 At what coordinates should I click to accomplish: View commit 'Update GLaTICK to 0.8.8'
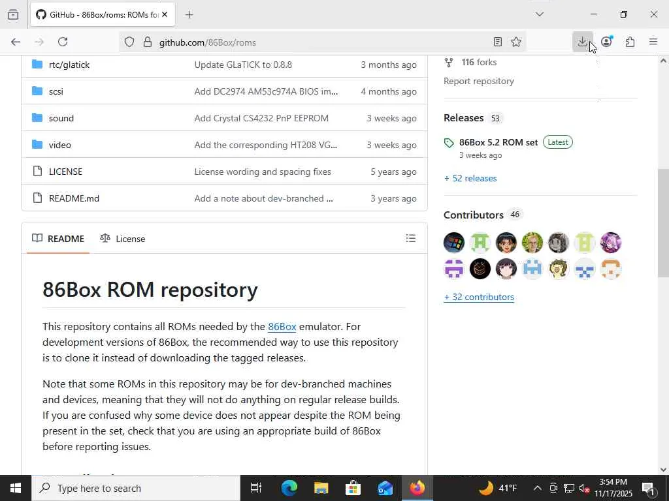(x=243, y=65)
